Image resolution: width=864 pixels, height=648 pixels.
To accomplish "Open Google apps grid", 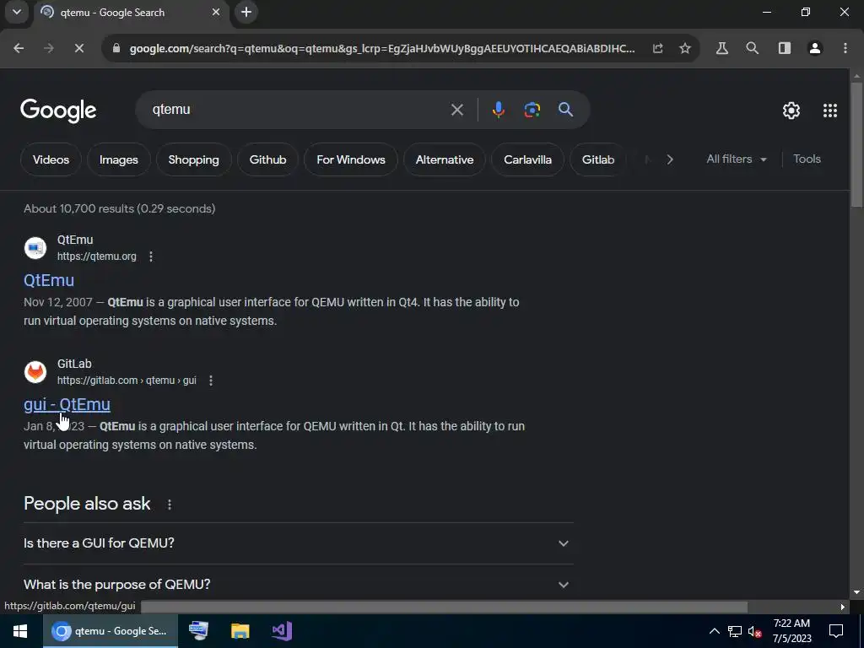I will 830,111.
